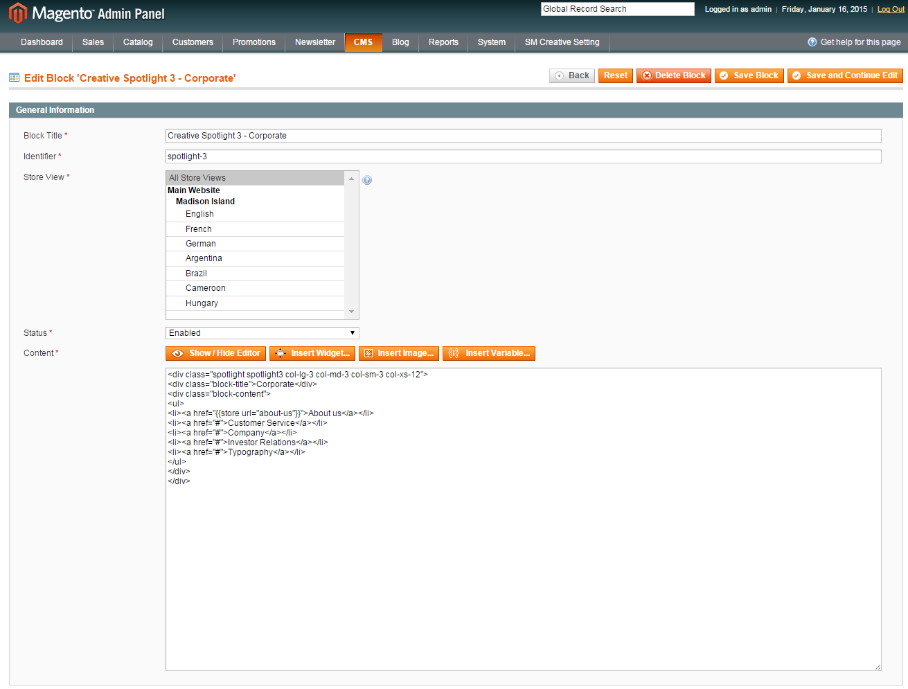The width and height of the screenshot is (908, 689).
Task: Open the Sales menu
Action: [x=93, y=42]
